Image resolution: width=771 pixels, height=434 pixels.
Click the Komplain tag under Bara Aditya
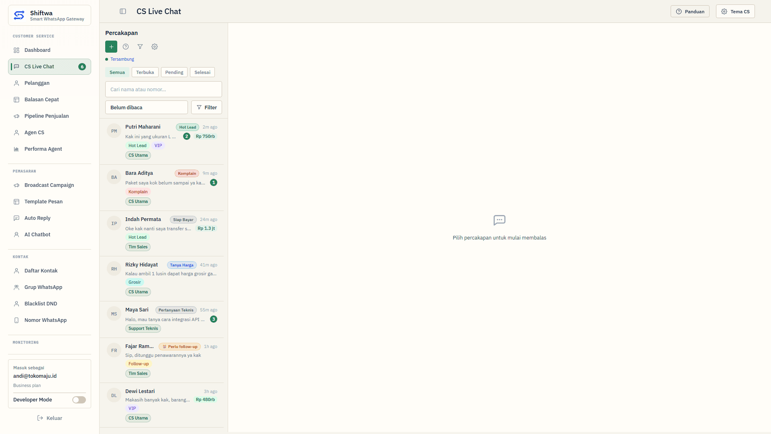[x=138, y=192]
